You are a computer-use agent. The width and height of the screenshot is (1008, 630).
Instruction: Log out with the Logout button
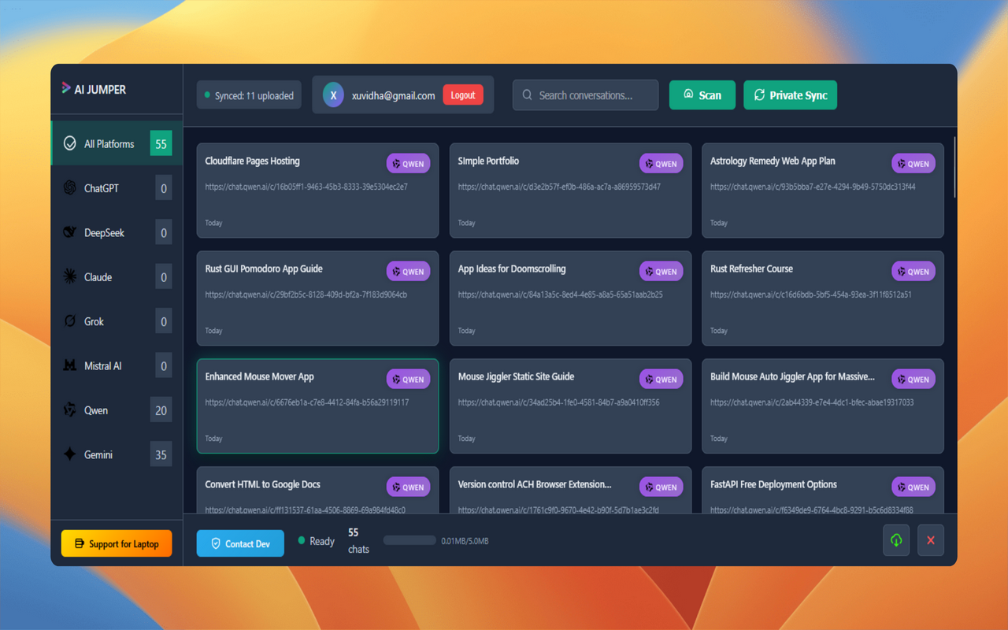point(463,95)
